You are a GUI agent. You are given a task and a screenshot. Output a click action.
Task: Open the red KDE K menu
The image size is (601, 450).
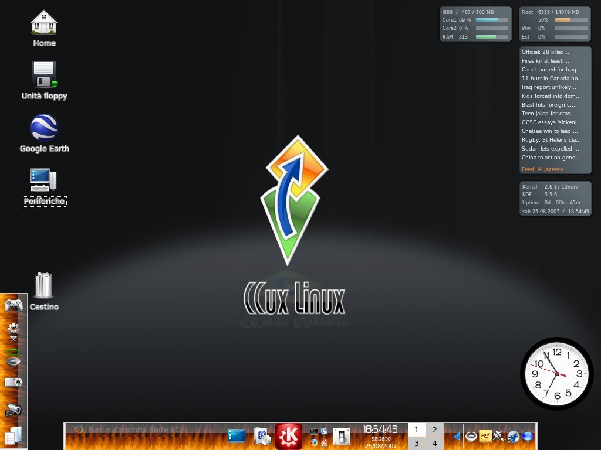coord(289,436)
